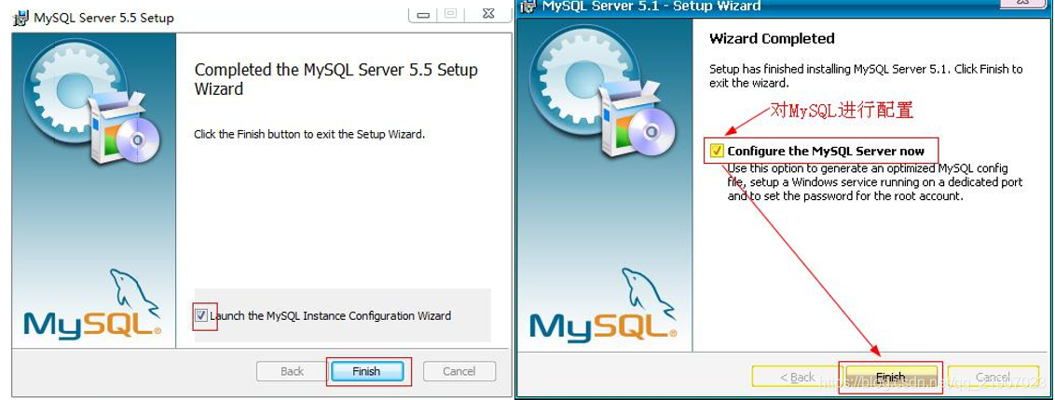The image size is (1055, 400).
Task: Click Cancel in MySQL Server 5.1 Setup Wizard
Action: click(993, 377)
